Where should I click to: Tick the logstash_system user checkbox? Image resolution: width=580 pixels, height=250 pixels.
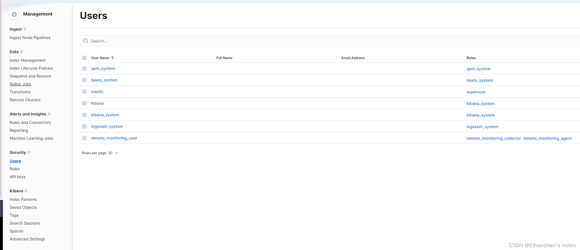click(84, 126)
